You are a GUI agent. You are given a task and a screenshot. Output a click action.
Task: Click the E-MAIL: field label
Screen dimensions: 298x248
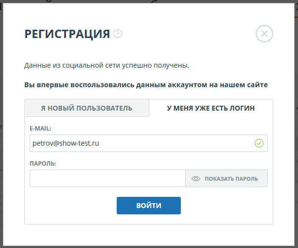point(40,129)
